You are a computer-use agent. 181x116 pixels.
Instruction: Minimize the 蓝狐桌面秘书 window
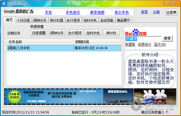click(167, 3)
